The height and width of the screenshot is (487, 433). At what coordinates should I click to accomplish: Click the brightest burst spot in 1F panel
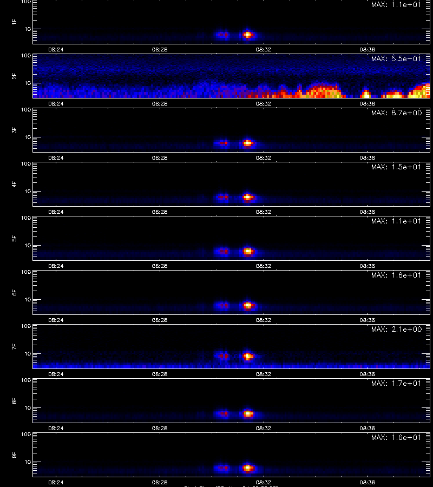[248, 35]
